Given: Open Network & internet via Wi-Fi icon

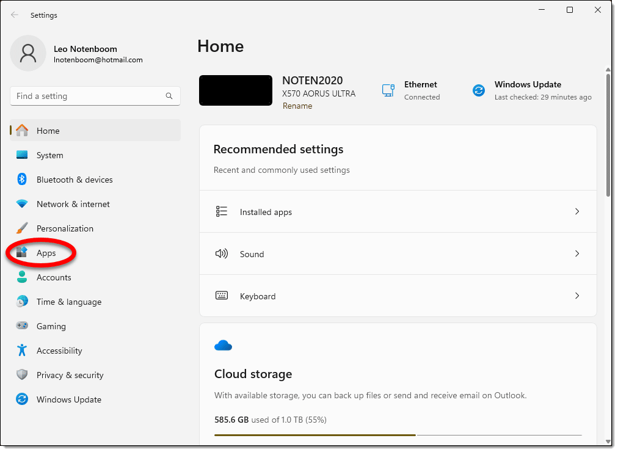Looking at the screenshot, I should 22,204.
